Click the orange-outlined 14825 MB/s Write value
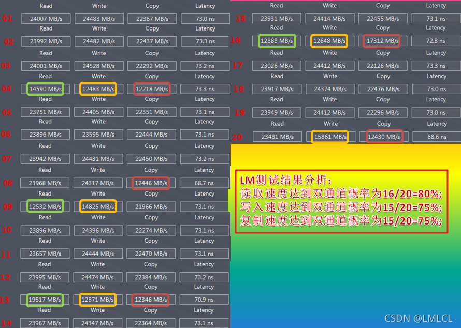The width and height of the screenshot is (461, 328). tap(98, 206)
